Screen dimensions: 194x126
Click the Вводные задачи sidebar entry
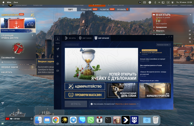point(18,67)
